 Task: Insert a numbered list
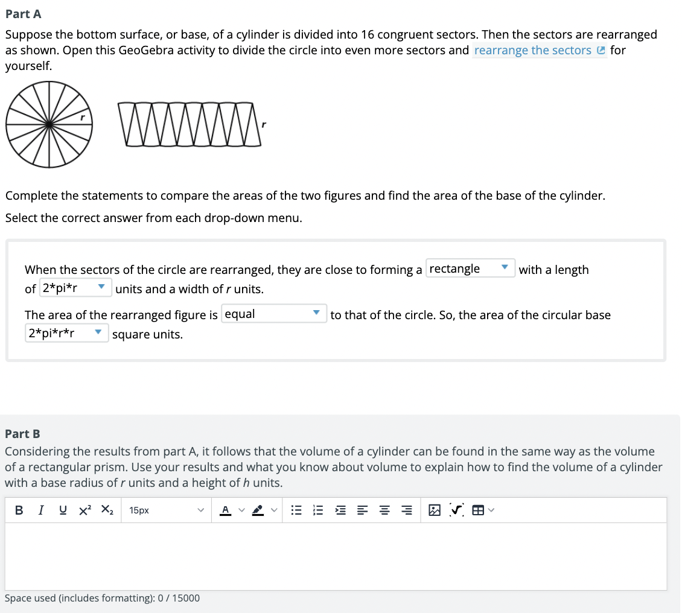318,510
